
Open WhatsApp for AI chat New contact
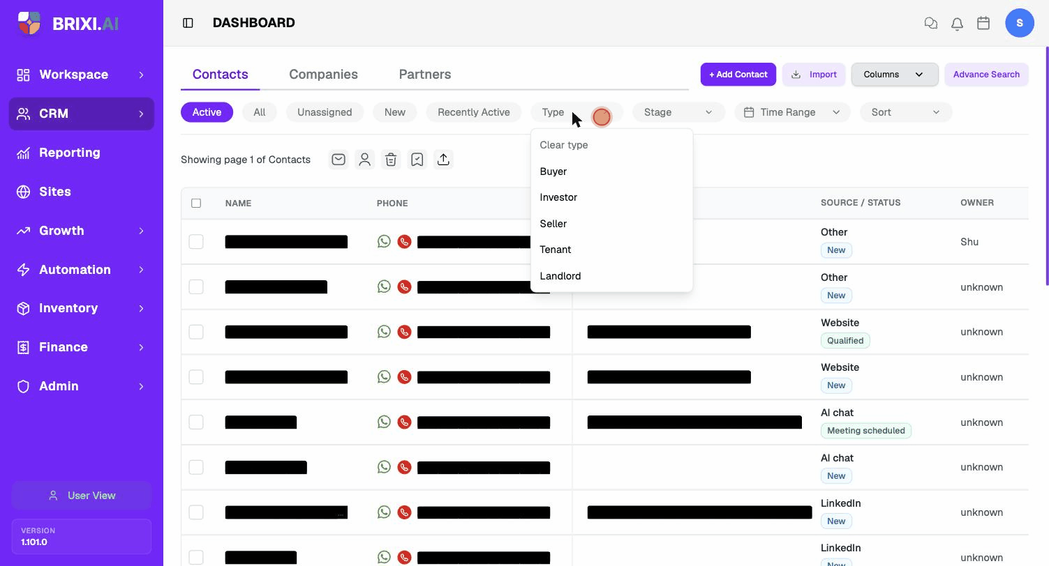tap(384, 466)
